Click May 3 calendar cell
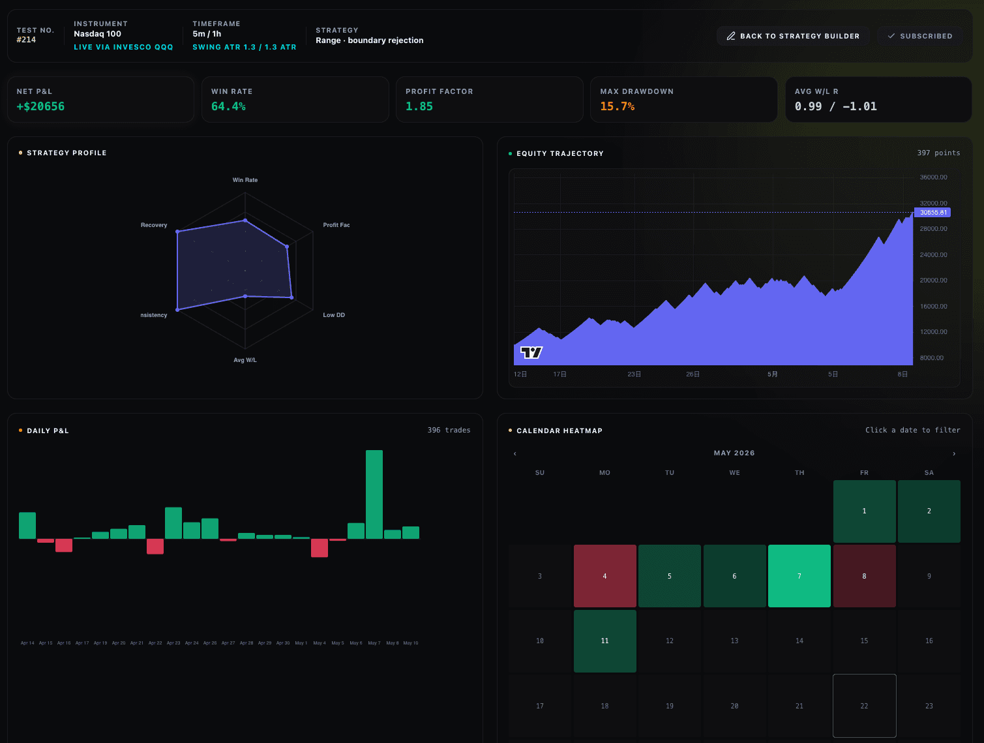984x743 pixels. [540, 576]
